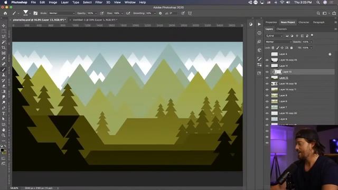
Task: Select the Path Selection arrow tool
Action: tap(4, 119)
